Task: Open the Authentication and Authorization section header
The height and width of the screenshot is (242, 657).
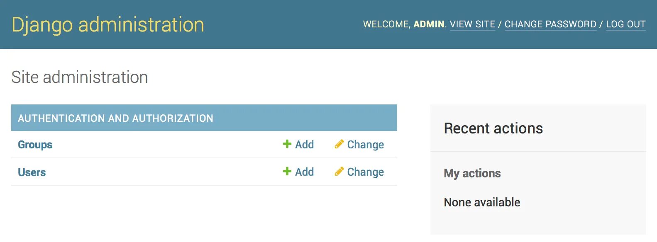Action: click(115, 119)
